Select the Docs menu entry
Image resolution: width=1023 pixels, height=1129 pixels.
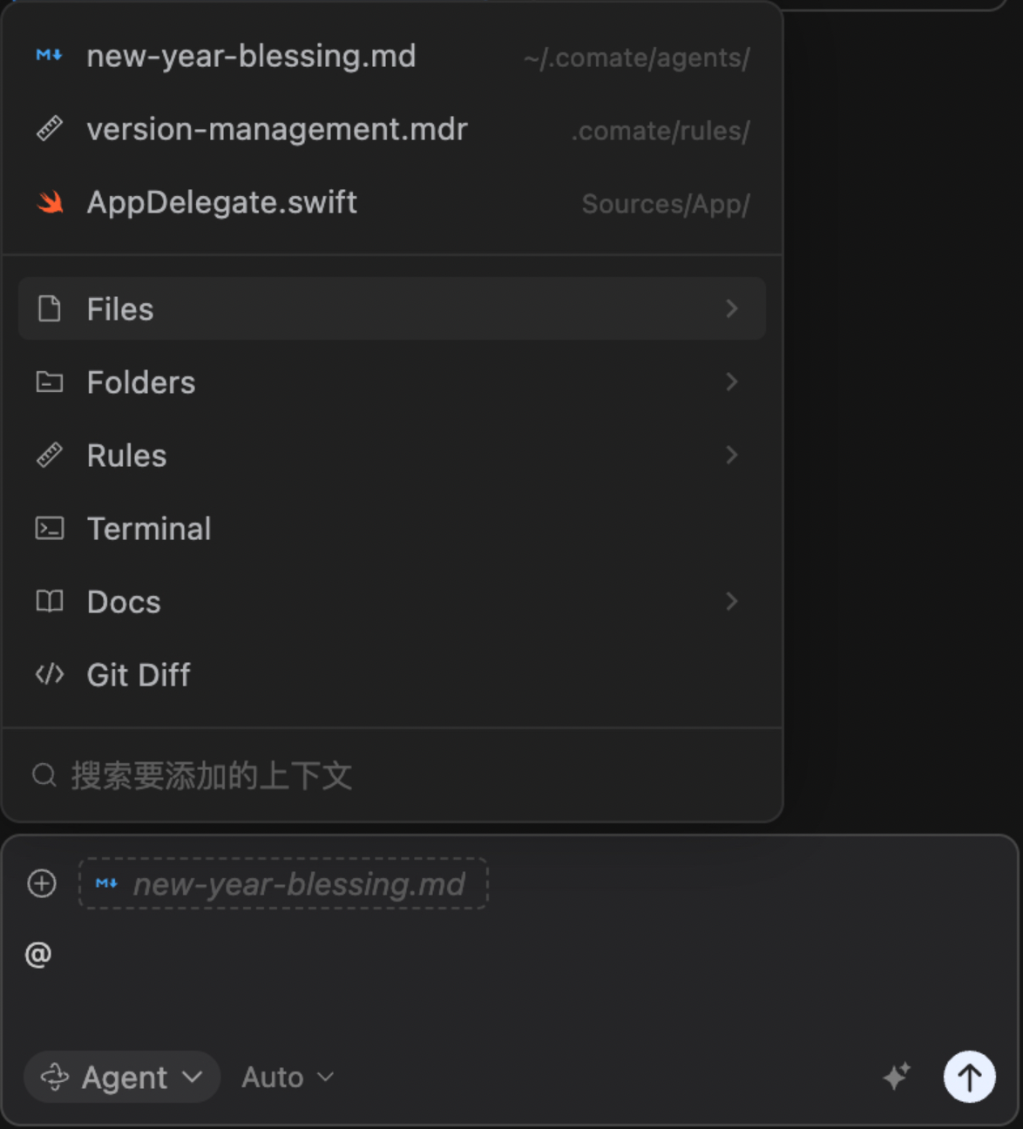(124, 602)
